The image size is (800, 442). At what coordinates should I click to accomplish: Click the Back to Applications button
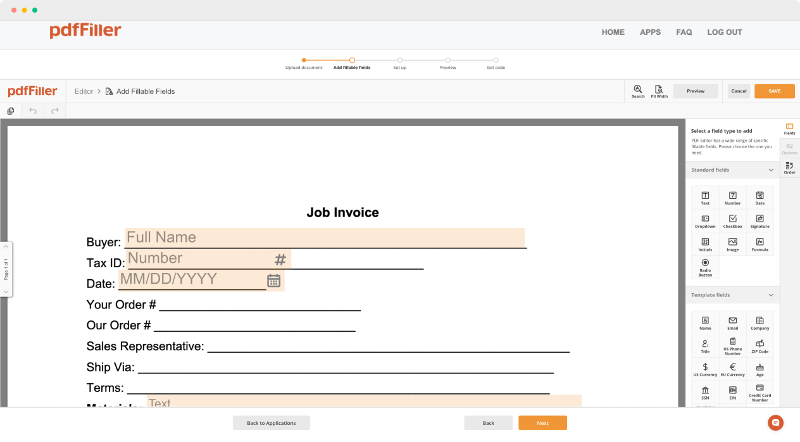pyautogui.click(x=271, y=423)
